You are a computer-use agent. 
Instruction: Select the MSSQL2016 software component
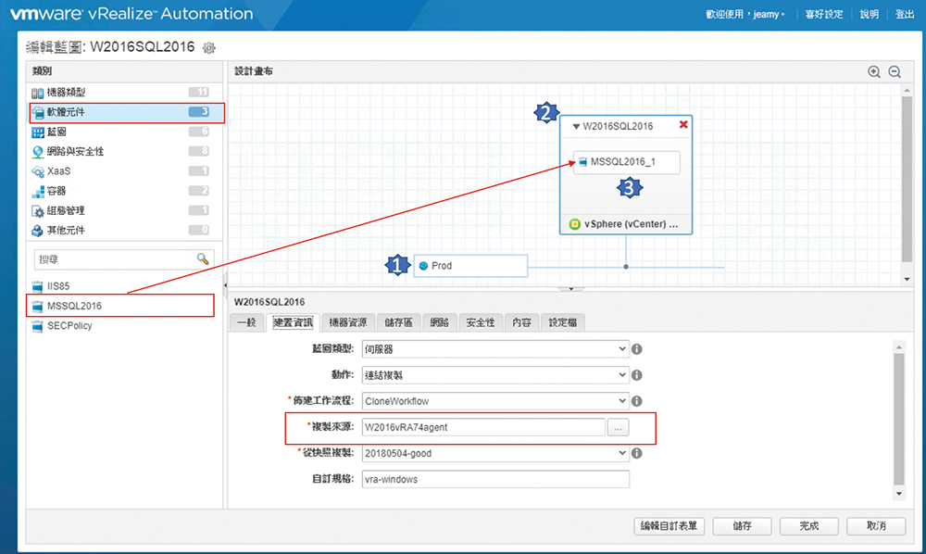[120, 306]
